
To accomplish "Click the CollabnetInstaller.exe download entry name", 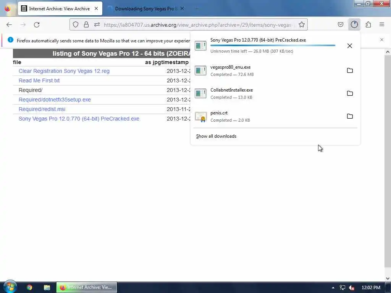I will 232,90.
